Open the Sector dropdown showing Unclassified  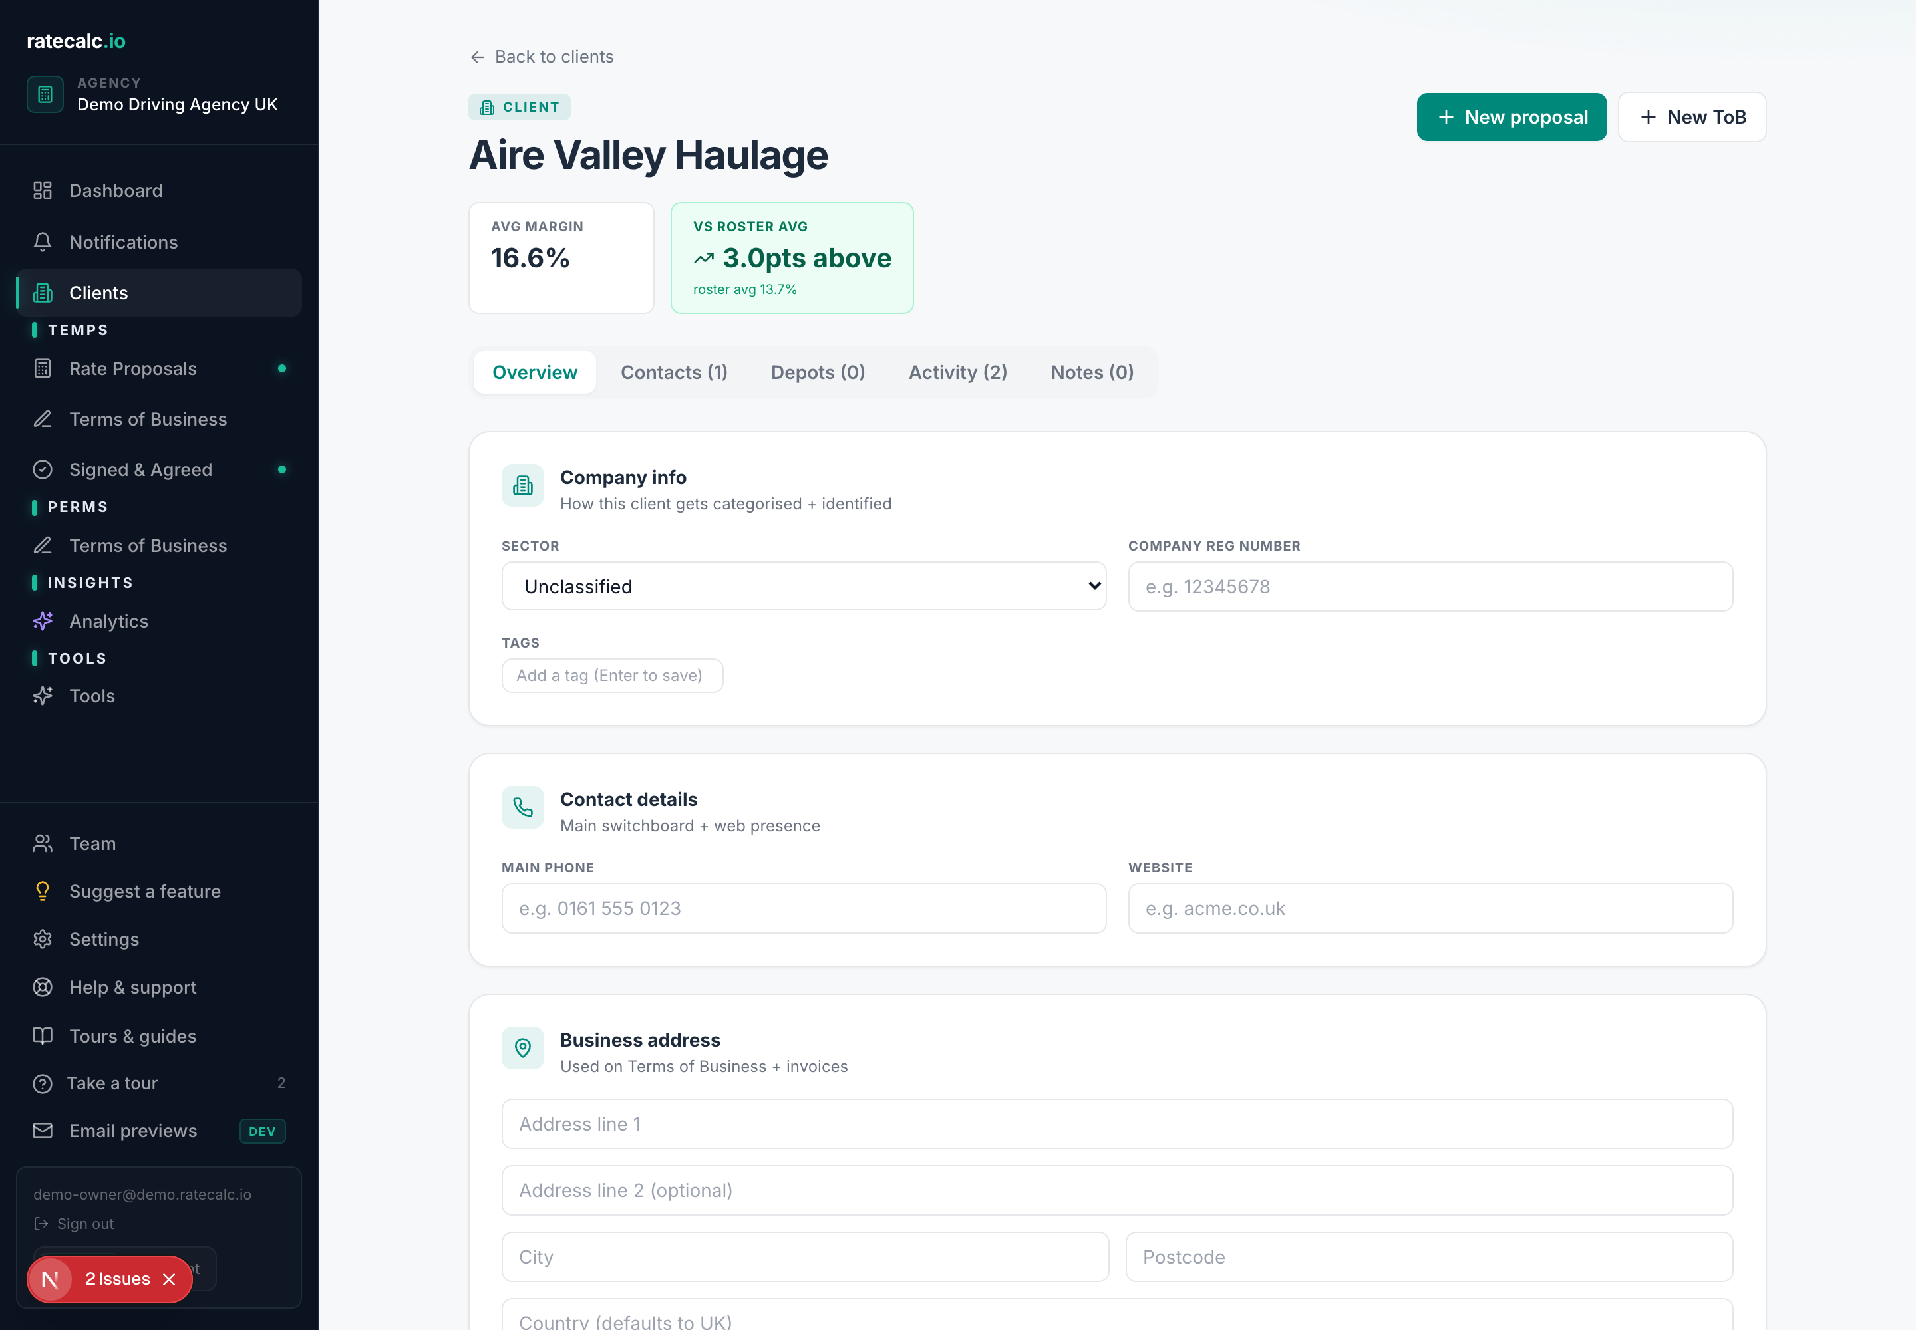tap(804, 587)
